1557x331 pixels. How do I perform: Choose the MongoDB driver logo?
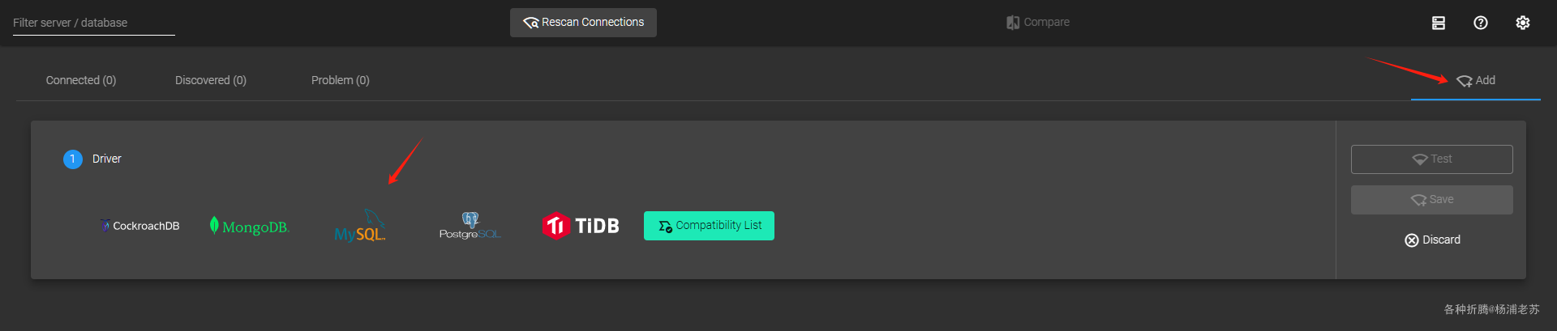point(249,226)
